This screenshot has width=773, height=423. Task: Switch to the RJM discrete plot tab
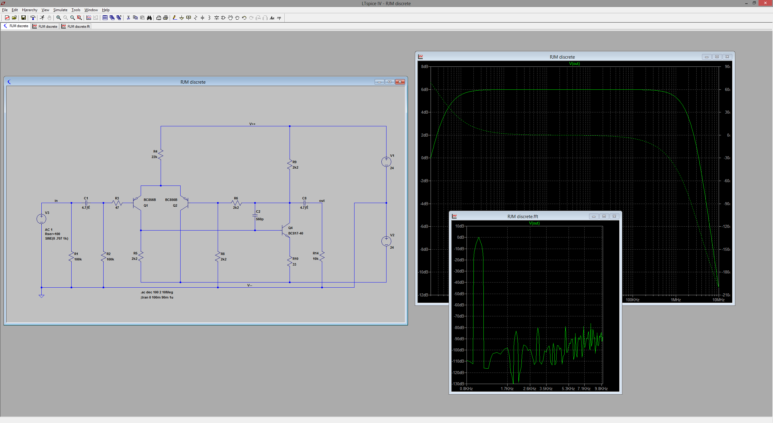(x=45, y=26)
